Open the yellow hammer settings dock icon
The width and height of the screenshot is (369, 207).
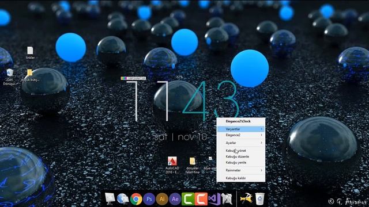[x=246, y=198]
